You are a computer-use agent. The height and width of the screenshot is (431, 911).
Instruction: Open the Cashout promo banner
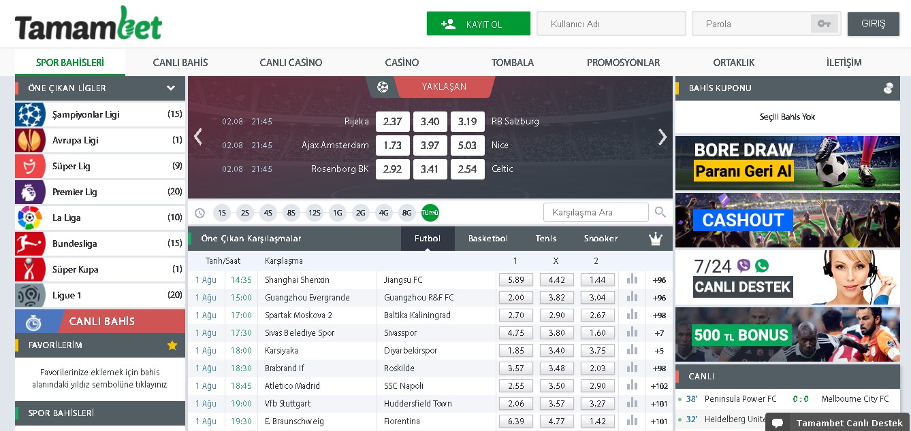pos(788,220)
